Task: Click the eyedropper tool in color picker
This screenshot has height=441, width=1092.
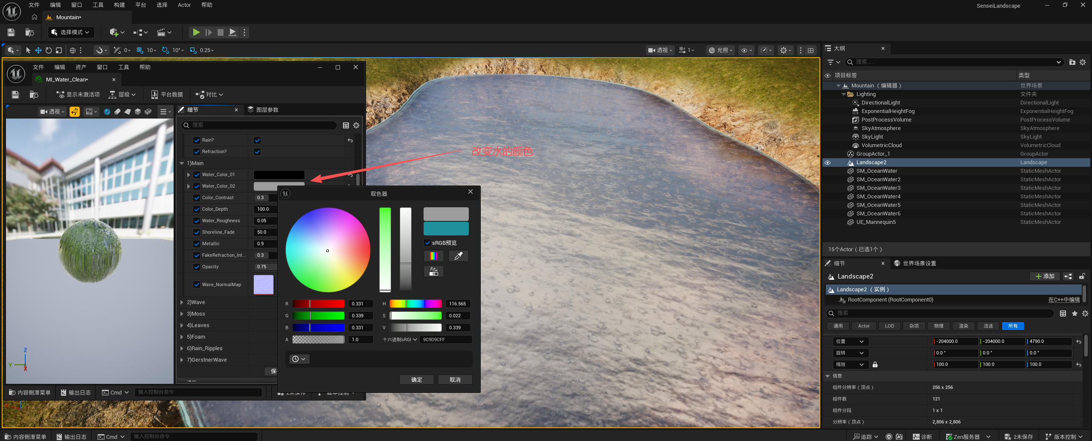Action: click(x=459, y=256)
